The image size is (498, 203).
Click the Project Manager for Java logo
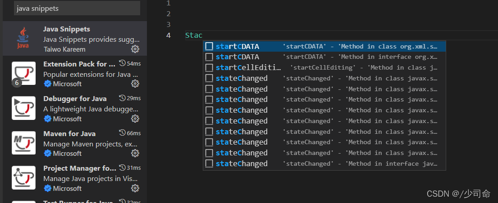23,178
